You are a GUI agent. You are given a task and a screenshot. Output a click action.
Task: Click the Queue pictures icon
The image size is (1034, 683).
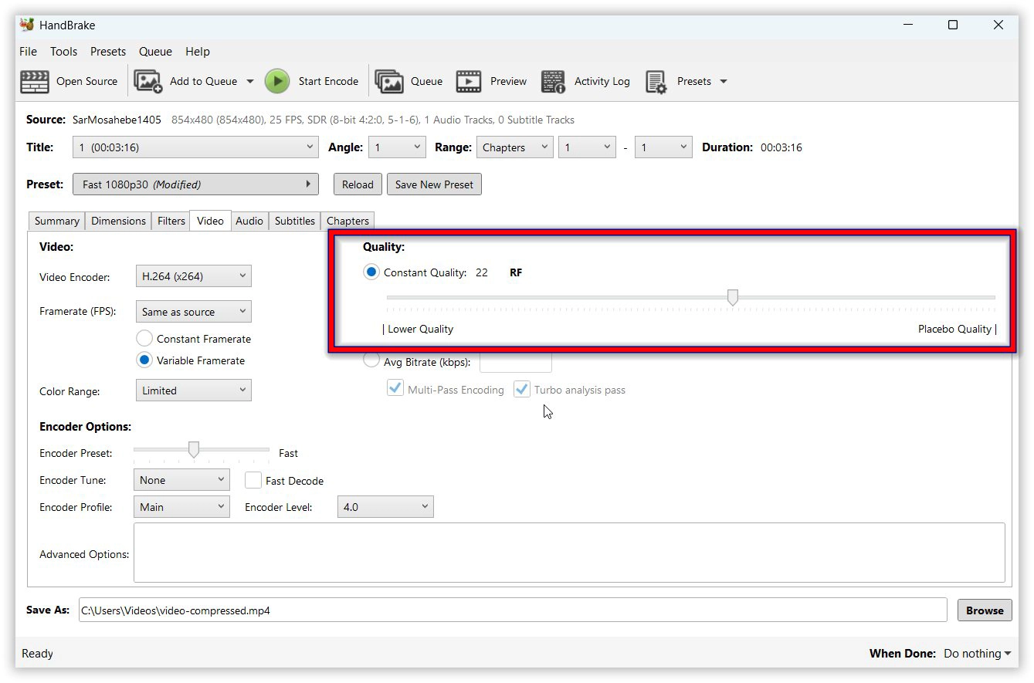click(x=389, y=81)
